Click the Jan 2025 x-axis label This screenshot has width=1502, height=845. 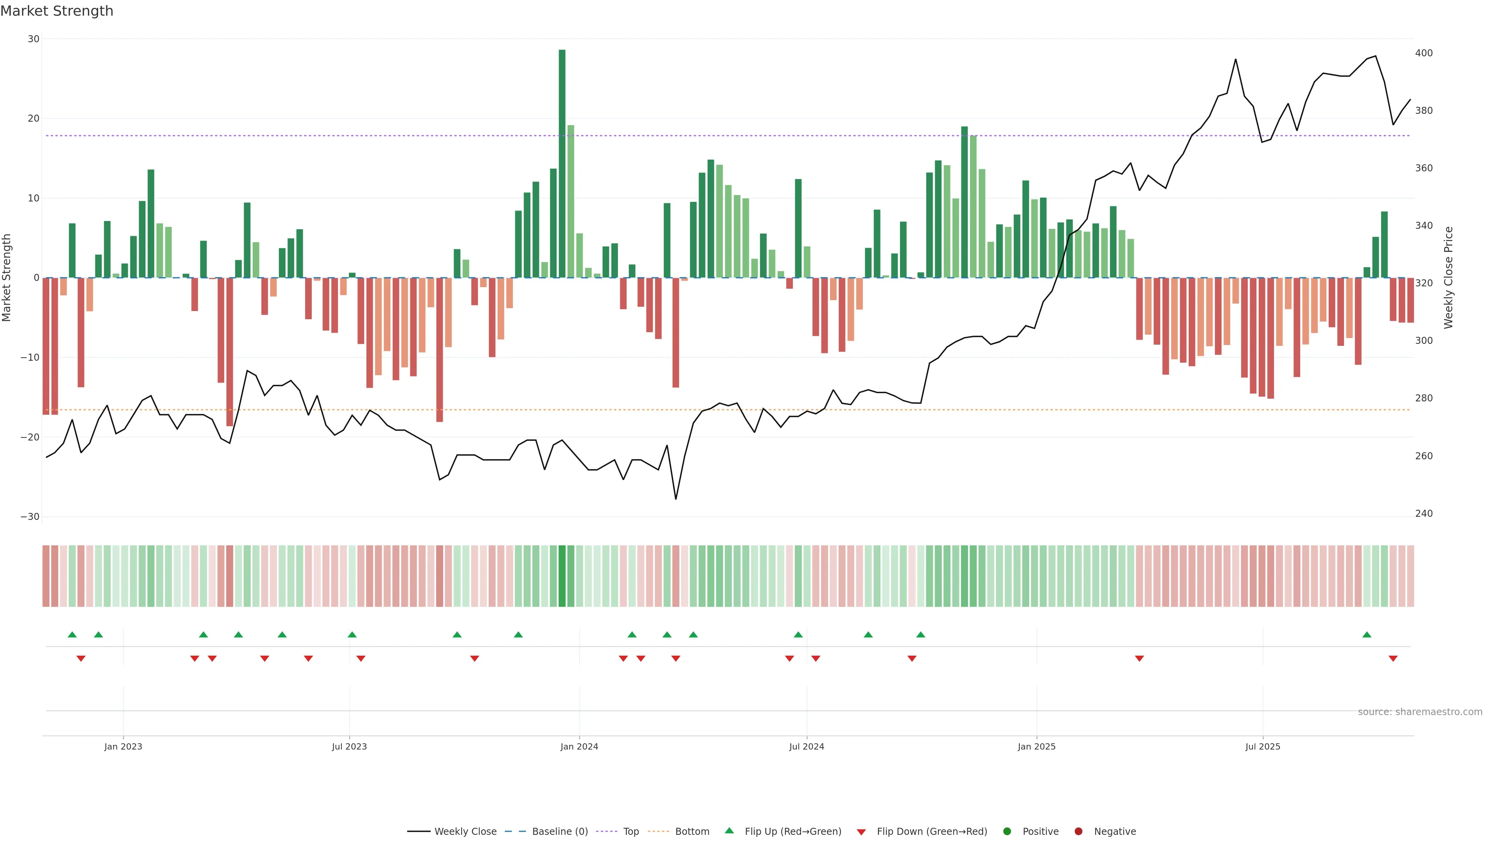(1037, 746)
